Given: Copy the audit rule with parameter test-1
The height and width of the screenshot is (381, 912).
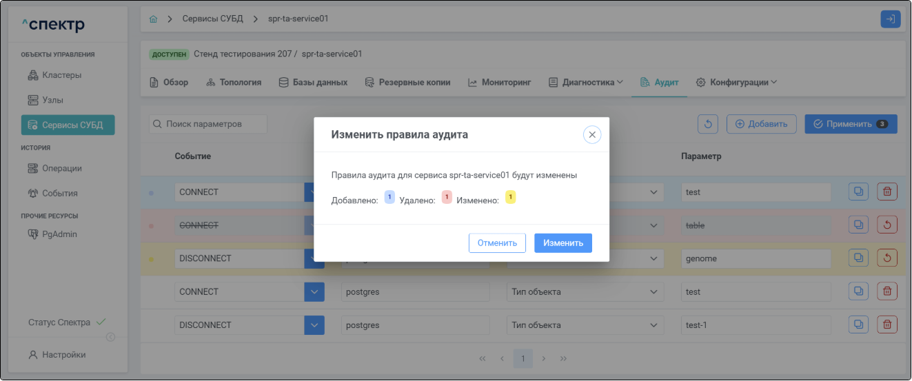Looking at the screenshot, I should [858, 325].
